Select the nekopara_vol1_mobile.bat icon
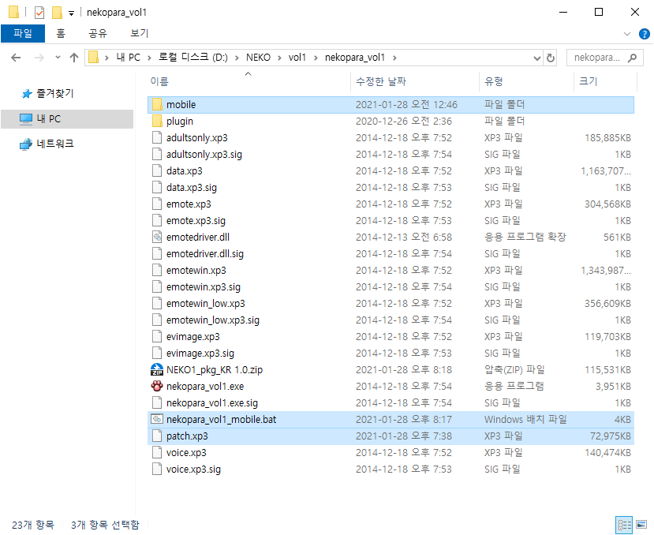The image size is (654, 535). tap(157, 419)
